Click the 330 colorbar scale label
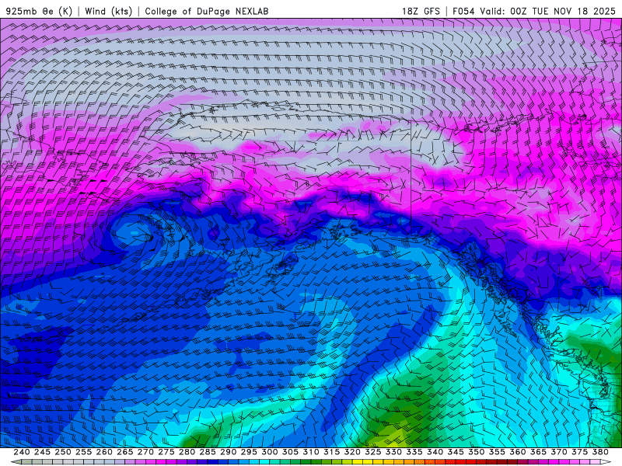Screen dimensions: 622x466 [x=393, y=452]
